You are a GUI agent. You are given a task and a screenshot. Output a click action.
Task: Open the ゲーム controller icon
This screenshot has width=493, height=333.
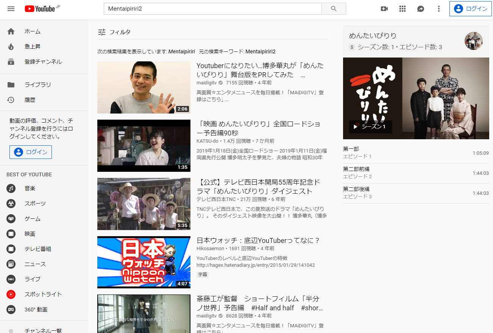[11, 219]
